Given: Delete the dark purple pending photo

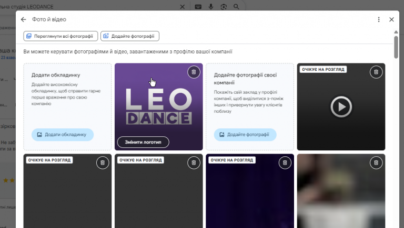Looking at the screenshot, I should point(285,163).
